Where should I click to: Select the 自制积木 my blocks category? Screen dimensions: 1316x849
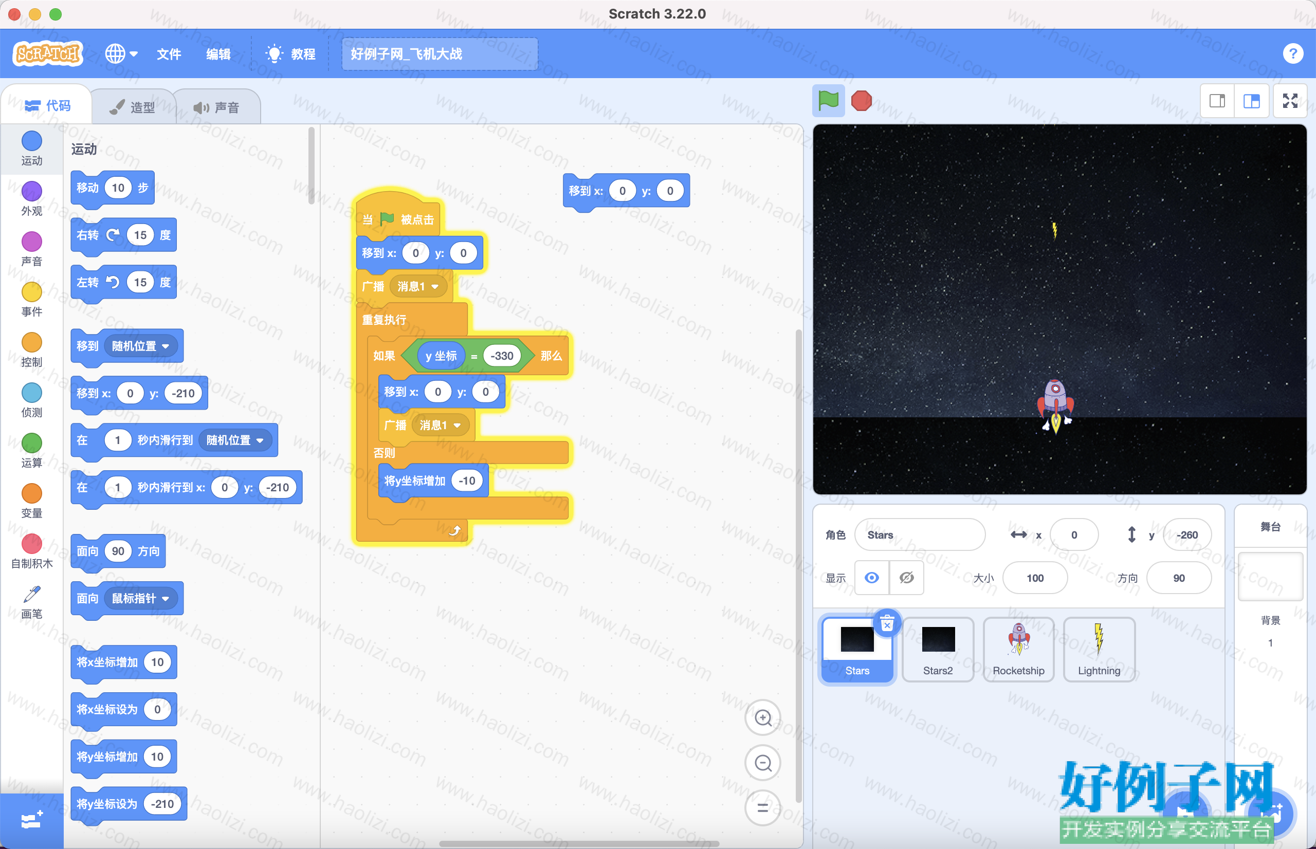pos(32,551)
